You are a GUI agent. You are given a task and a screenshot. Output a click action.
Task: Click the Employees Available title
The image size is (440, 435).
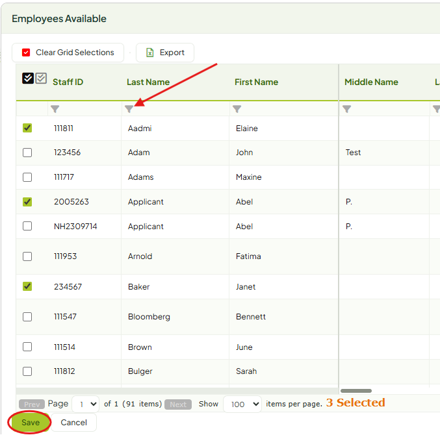[x=59, y=19]
